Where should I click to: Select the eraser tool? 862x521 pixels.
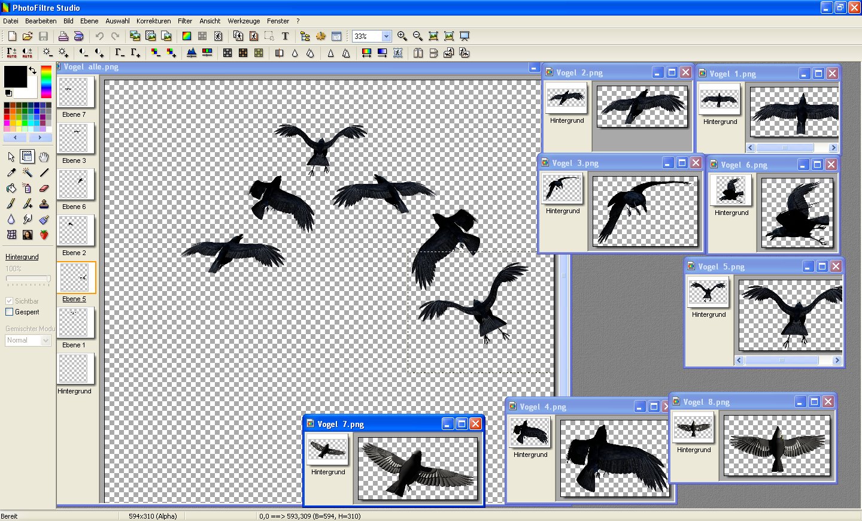tap(44, 188)
